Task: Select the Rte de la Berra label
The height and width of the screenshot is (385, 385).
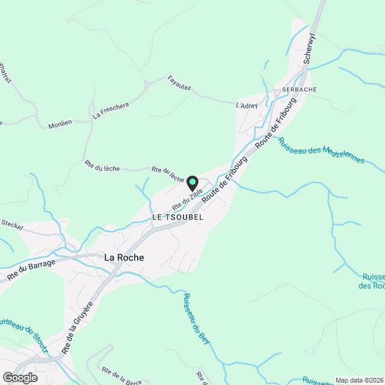Action: pos(122,376)
